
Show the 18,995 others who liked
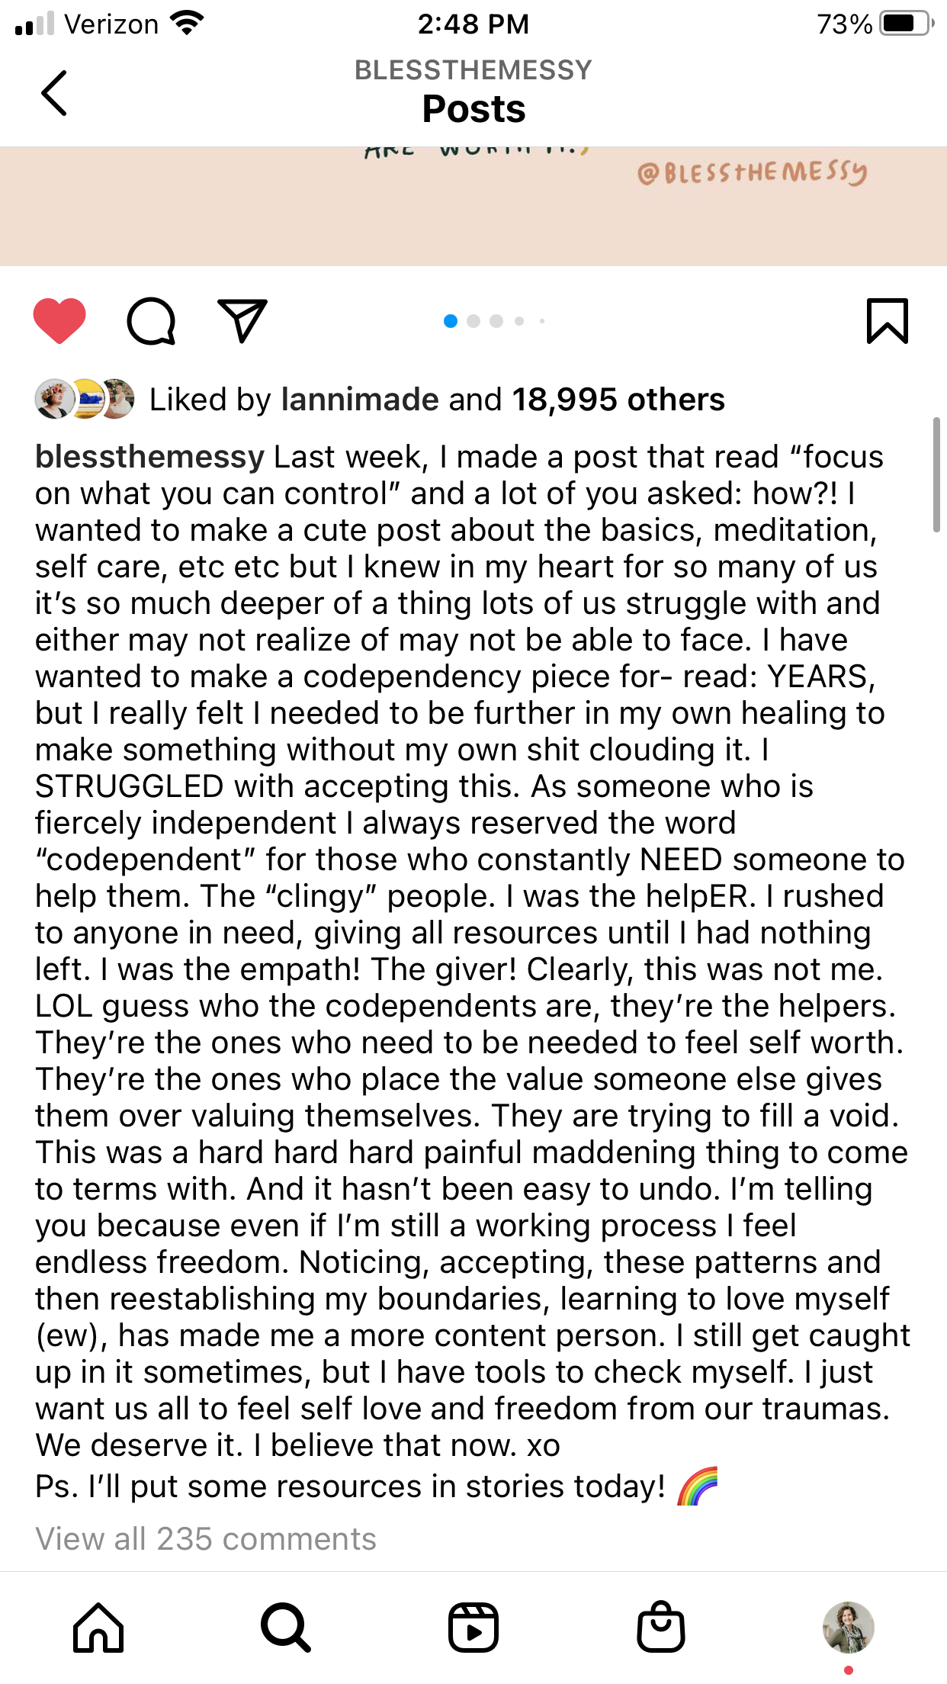coord(618,400)
